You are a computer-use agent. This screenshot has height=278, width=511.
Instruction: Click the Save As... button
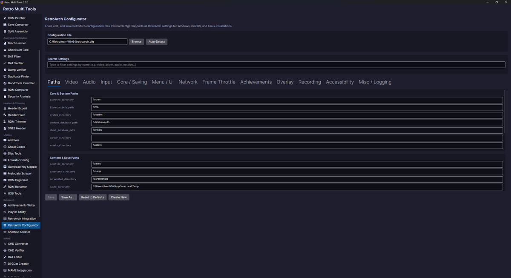click(x=68, y=197)
